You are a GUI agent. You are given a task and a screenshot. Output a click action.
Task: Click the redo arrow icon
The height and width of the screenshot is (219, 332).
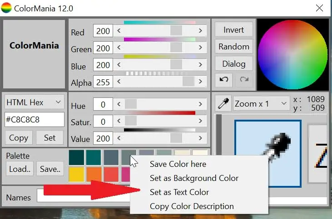(244, 80)
